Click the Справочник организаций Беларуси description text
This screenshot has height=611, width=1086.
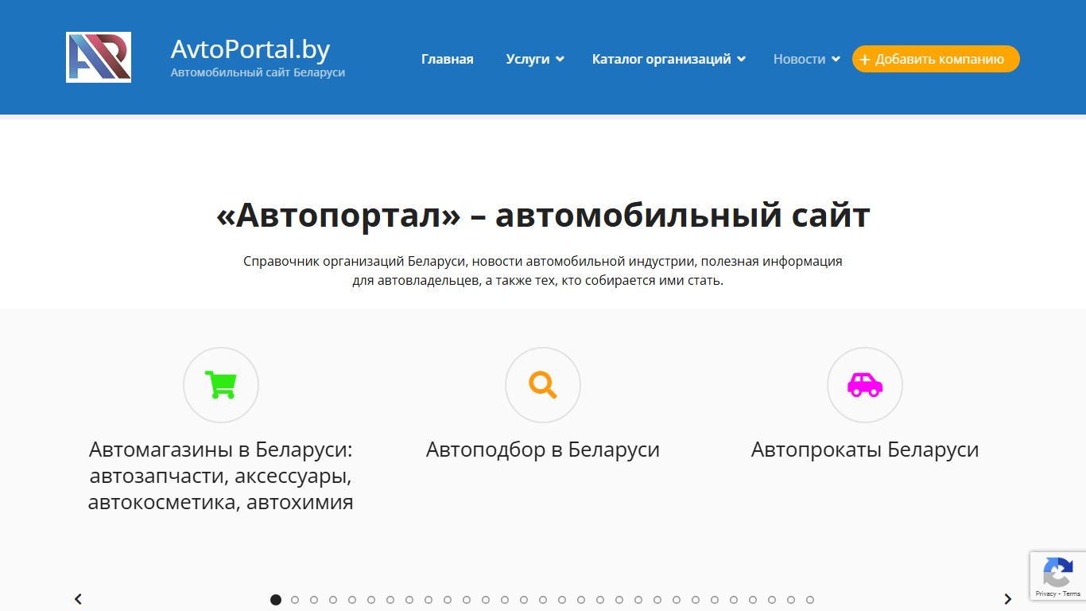click(543, 270)
